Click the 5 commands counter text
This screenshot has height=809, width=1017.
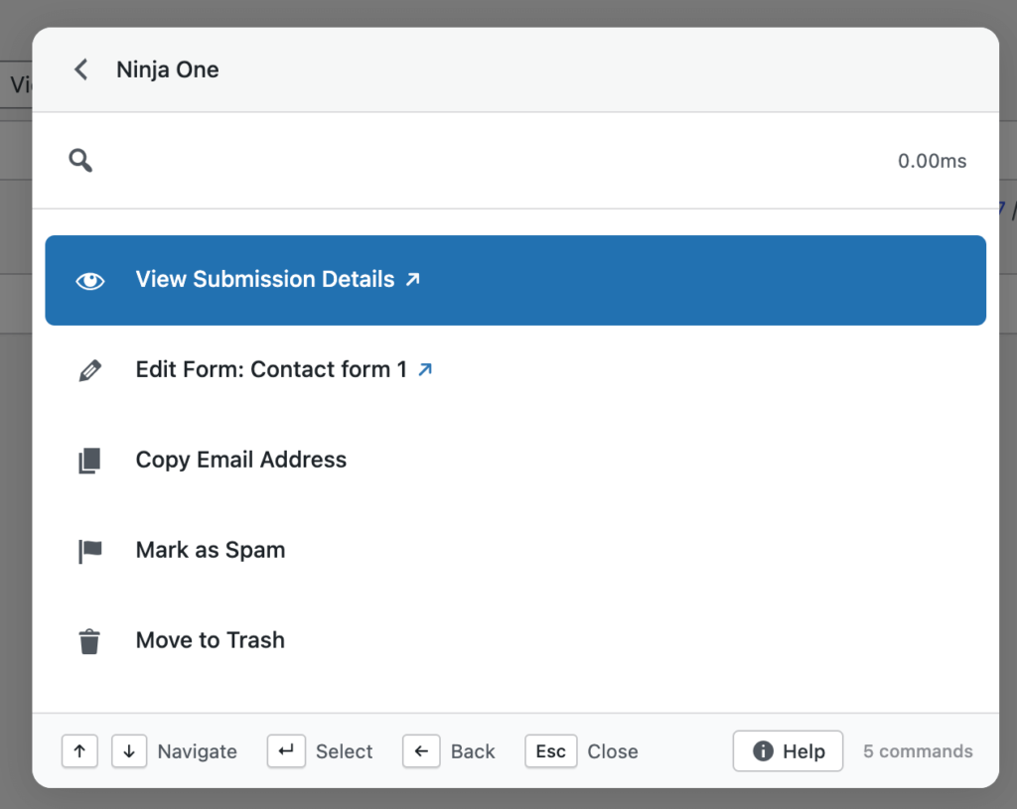[917, 751]
